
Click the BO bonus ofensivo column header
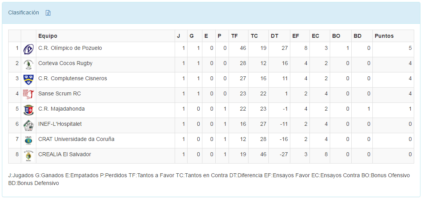[336, 36]
